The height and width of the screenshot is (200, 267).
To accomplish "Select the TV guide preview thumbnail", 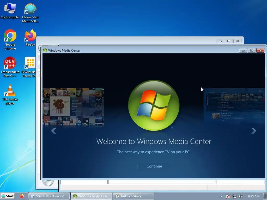I will pos(234,105).
